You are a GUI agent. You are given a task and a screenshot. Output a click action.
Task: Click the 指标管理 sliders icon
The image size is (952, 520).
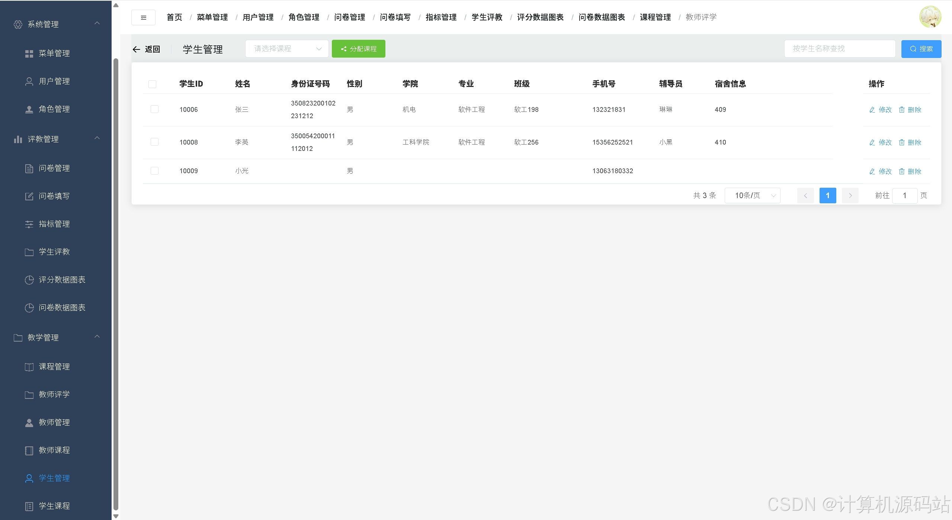tap(29, 224)
